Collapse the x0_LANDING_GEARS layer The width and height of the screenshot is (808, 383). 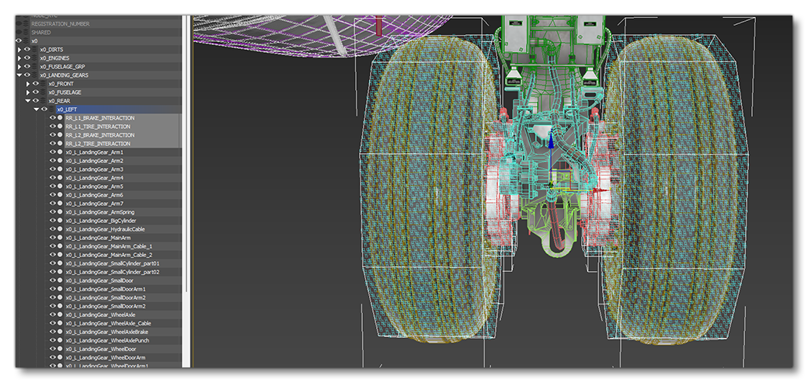19,75
